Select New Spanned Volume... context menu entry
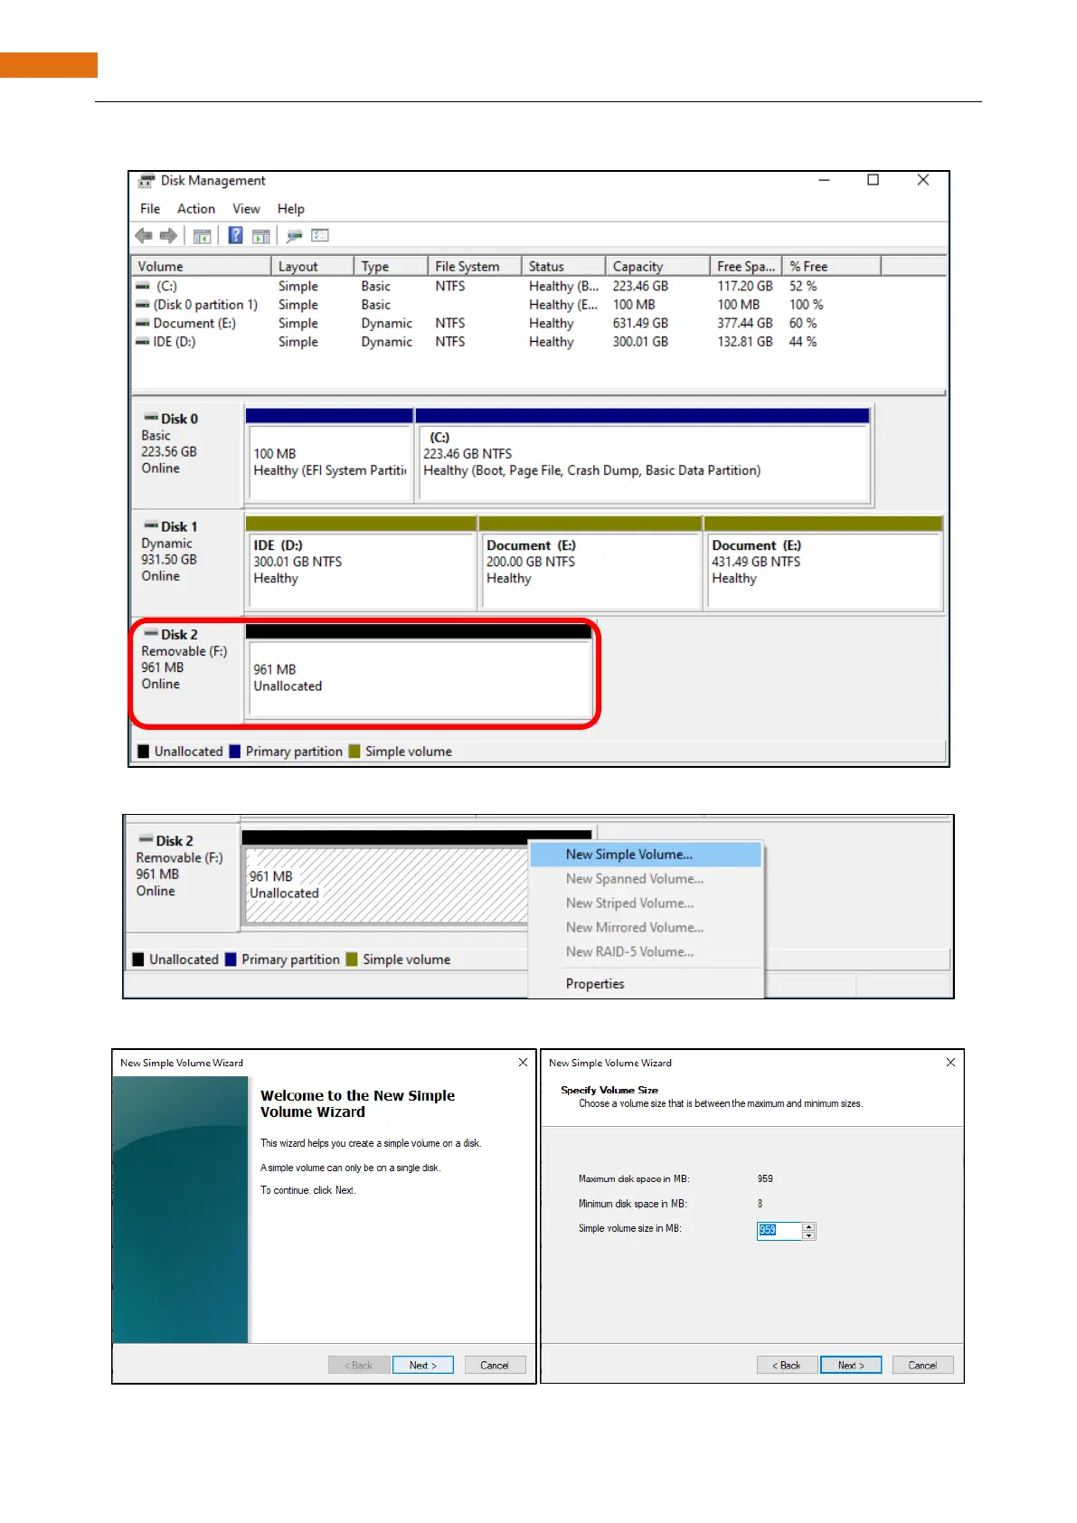Image resolution: width=1077 pixels, height=1523 pixels. [646, 879]
